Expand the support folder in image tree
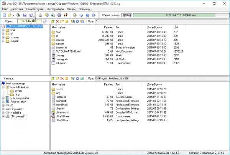This screenshot has height=155, width=230. coord(3,41)
